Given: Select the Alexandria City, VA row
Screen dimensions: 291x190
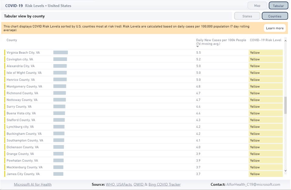Looking at the screenshot, I should (143, 66).
